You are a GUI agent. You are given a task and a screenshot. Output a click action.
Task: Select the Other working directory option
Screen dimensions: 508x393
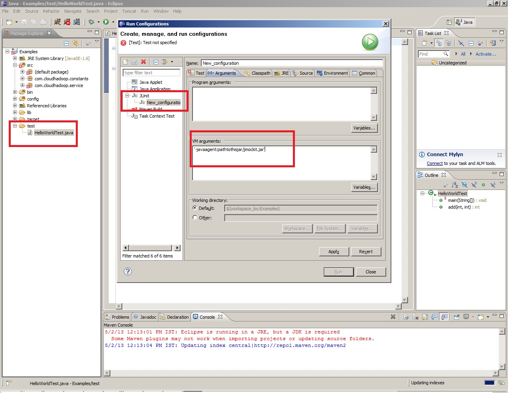point(195,217)
